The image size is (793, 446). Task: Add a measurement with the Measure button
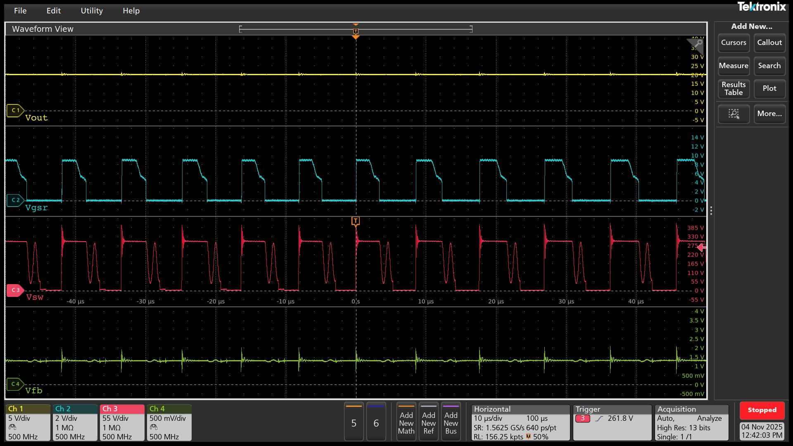pyautogui.click(x=734, y=66)
